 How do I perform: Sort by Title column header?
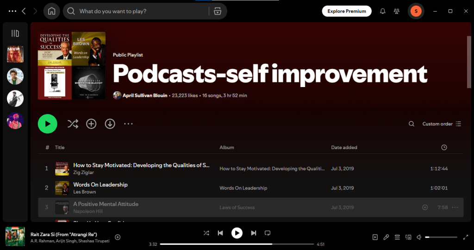point(60,148)
